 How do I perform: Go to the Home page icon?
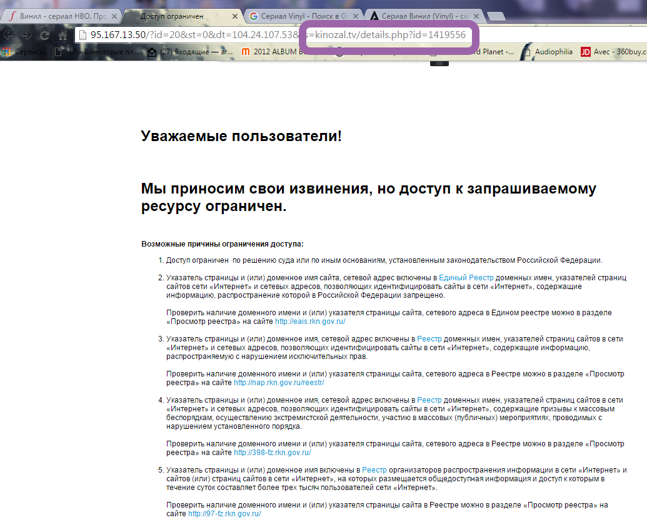point(63,36)
